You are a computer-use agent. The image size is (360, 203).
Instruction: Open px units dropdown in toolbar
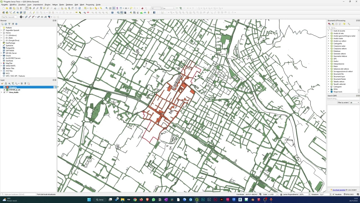click(x=169, y=8)
